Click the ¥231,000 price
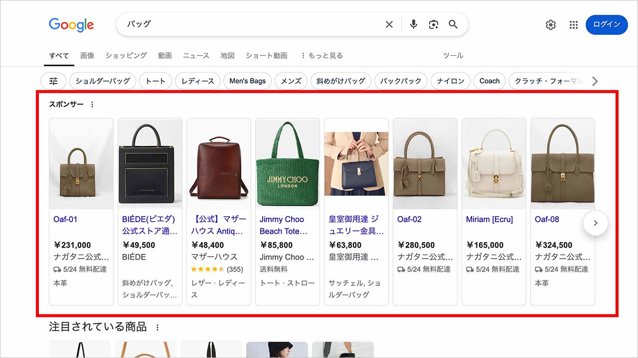638x358 pixels. 72,245
